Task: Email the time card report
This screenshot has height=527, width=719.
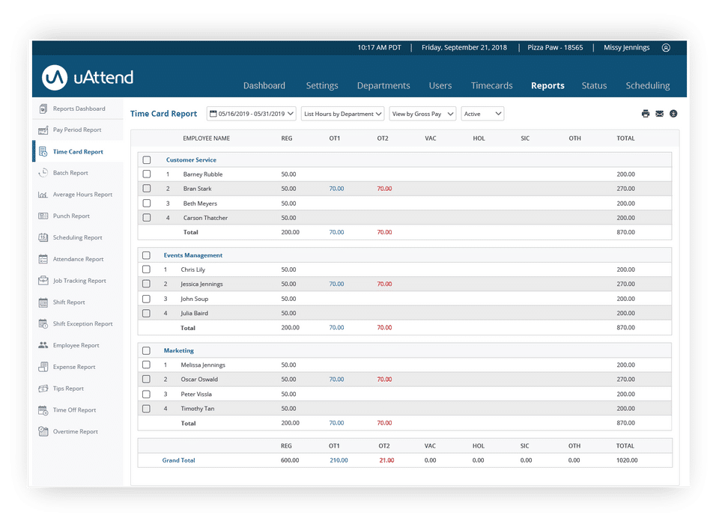Action: [659, 114]
